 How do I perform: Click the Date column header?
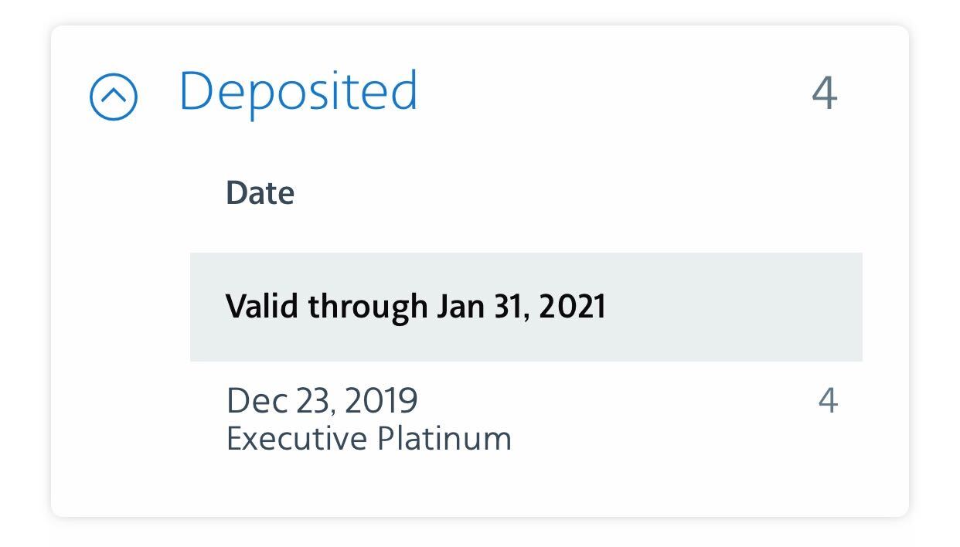pos(260,192)
